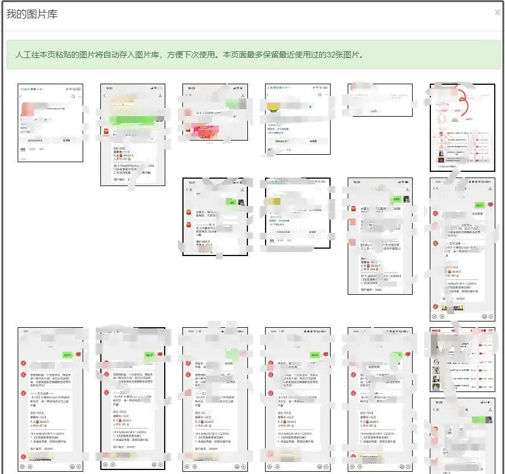Pick the middle-row chat screenshot in the fifth column
Image resolution: width=505 pixels, height=474 pixels.
[380, 236]
